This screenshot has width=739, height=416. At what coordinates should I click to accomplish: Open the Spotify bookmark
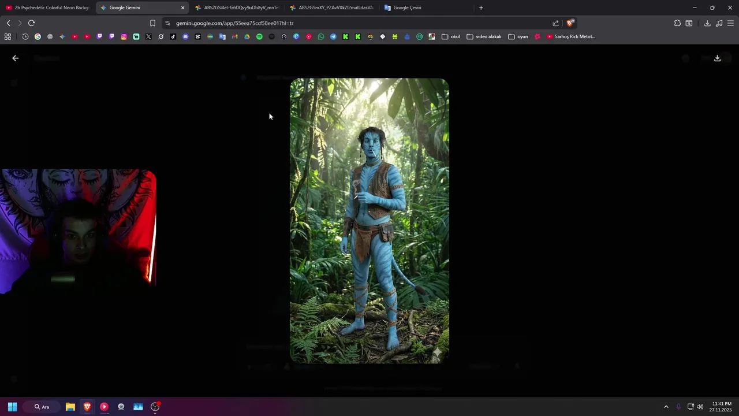tap(259, 36)
